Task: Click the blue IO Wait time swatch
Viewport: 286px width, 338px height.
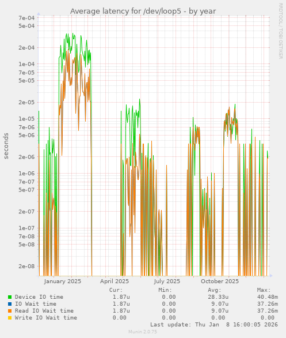Action: [10, 304]
